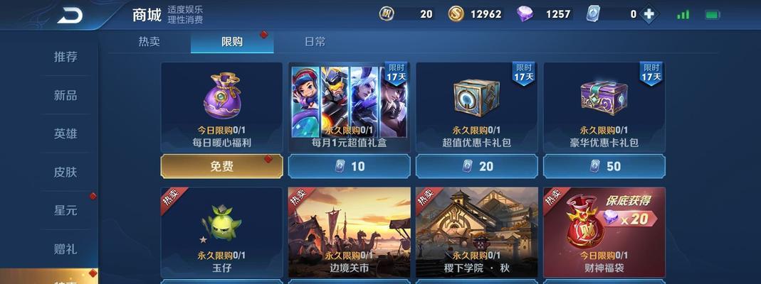The width and height of the screenshot is (761, 284).
Task: Click the blue coupon ticket icon in top bar
Action: [x=592, y=14]
